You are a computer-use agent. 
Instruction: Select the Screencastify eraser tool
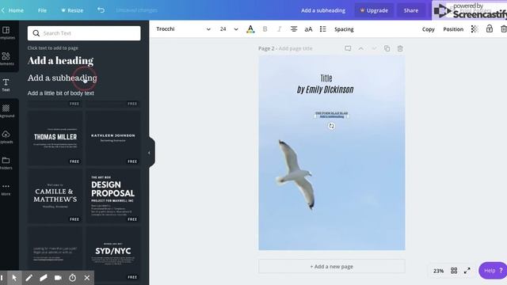(44, 278)
